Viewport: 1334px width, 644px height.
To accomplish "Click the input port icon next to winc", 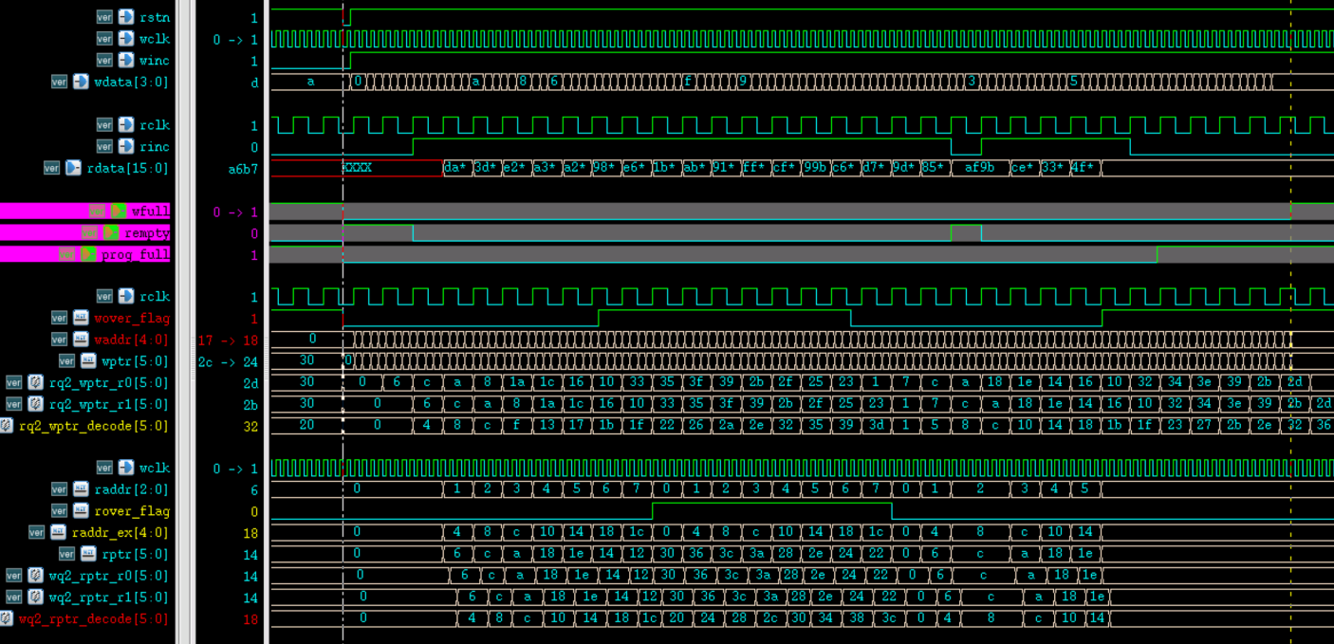I will click(126, 61).
